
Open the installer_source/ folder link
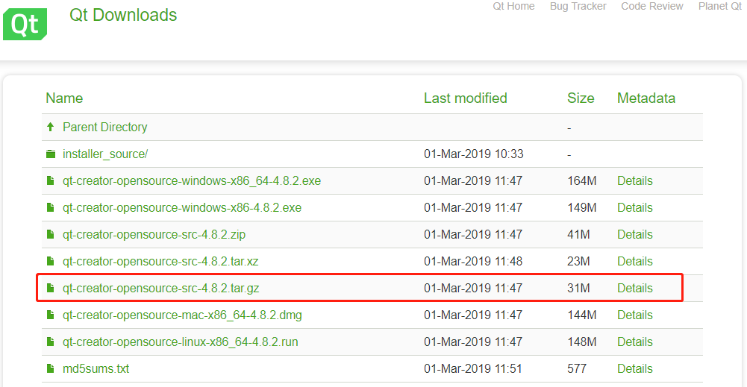[105, 154]
